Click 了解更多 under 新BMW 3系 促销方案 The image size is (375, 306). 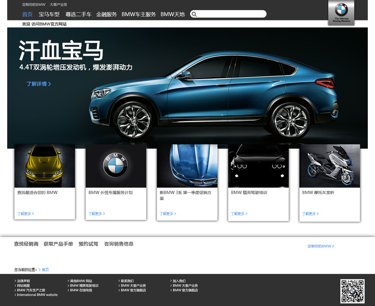168,214
